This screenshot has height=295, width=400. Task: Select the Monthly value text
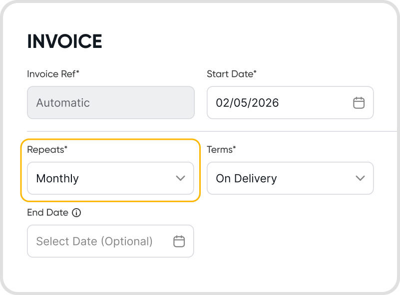tap(57, 178)
